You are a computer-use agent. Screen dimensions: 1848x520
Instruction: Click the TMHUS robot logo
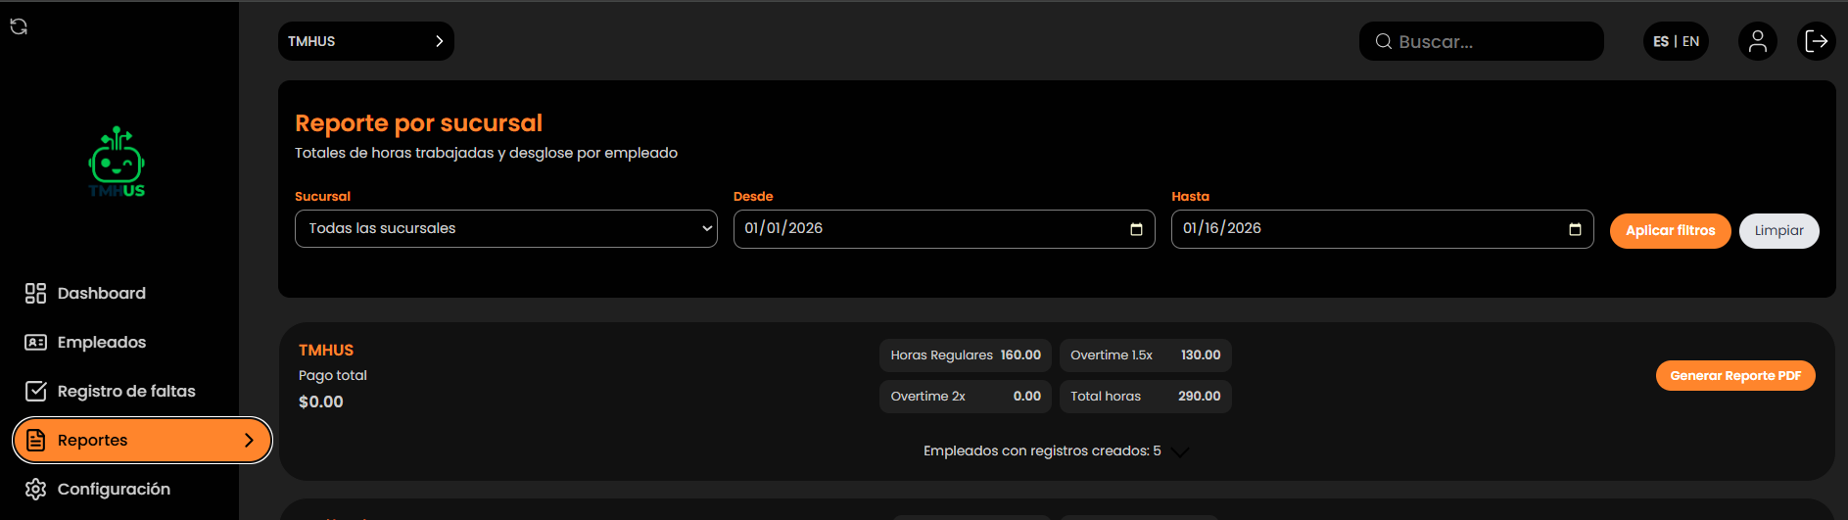tap(117, 163)
